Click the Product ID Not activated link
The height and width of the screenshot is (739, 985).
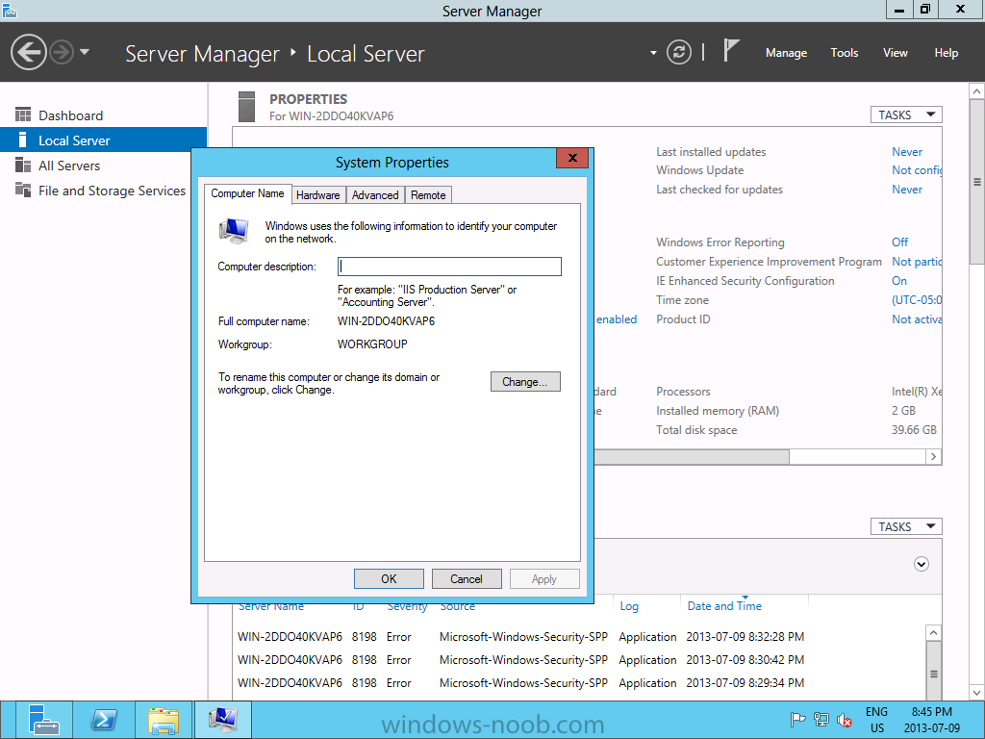[x=917, y=319]
